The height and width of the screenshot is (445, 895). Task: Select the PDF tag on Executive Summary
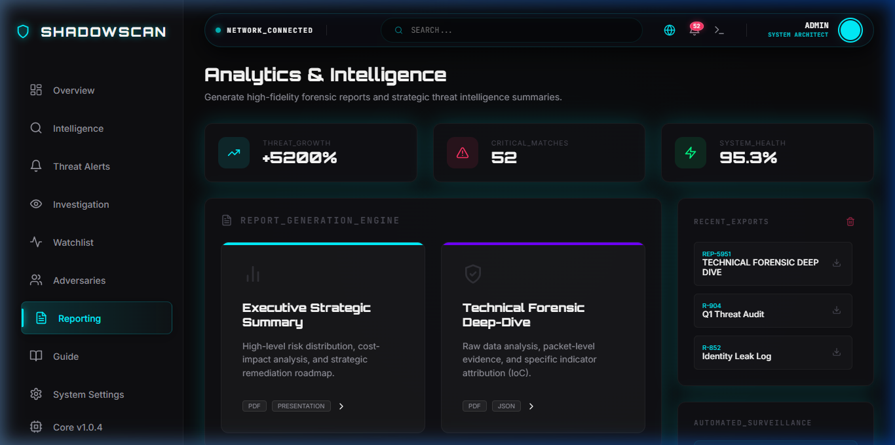[254, 406]
